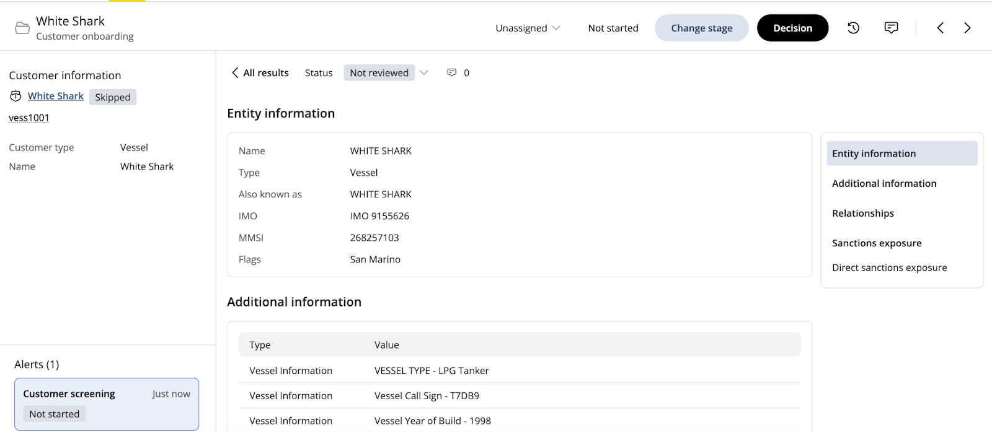992x432 pixels.
Task: Go to next case with right arrow
Action: [967, 28]
